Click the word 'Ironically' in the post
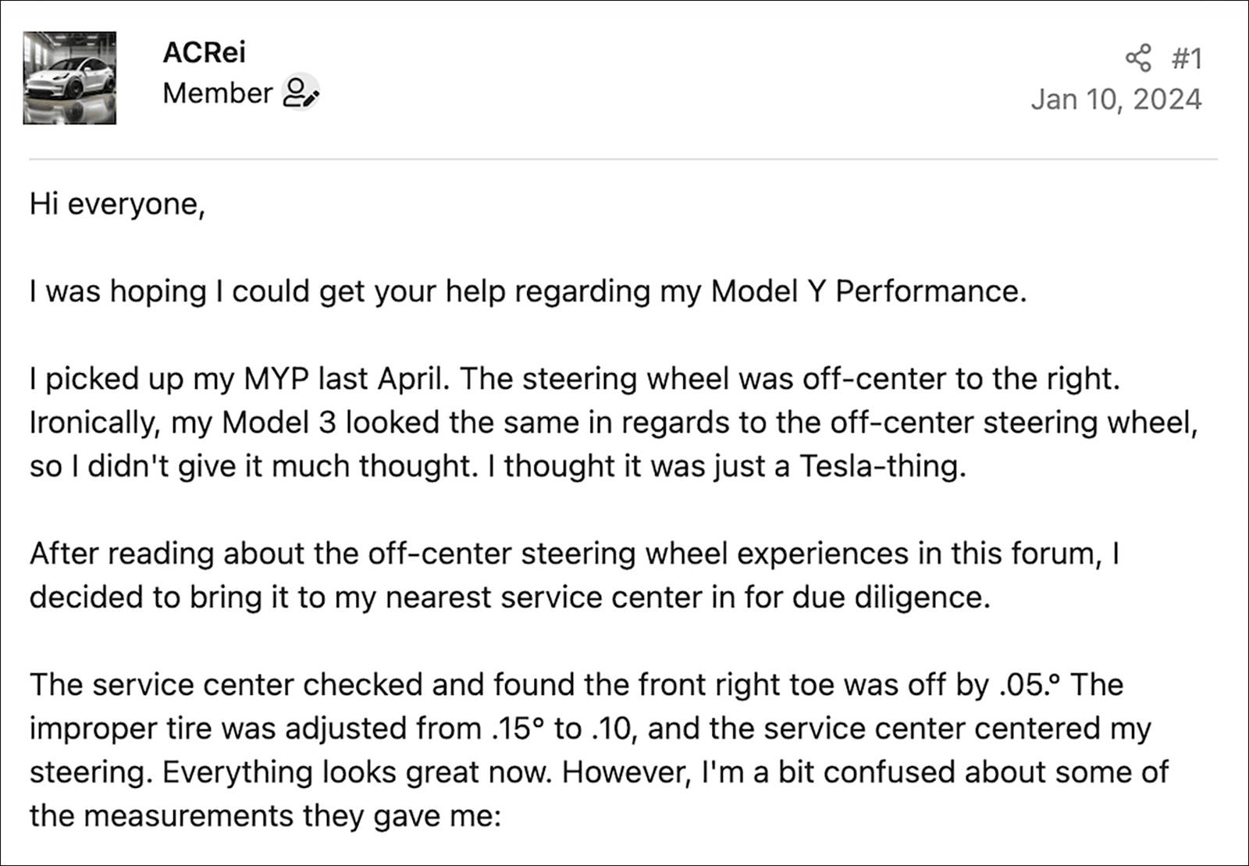 coord(94,422)
